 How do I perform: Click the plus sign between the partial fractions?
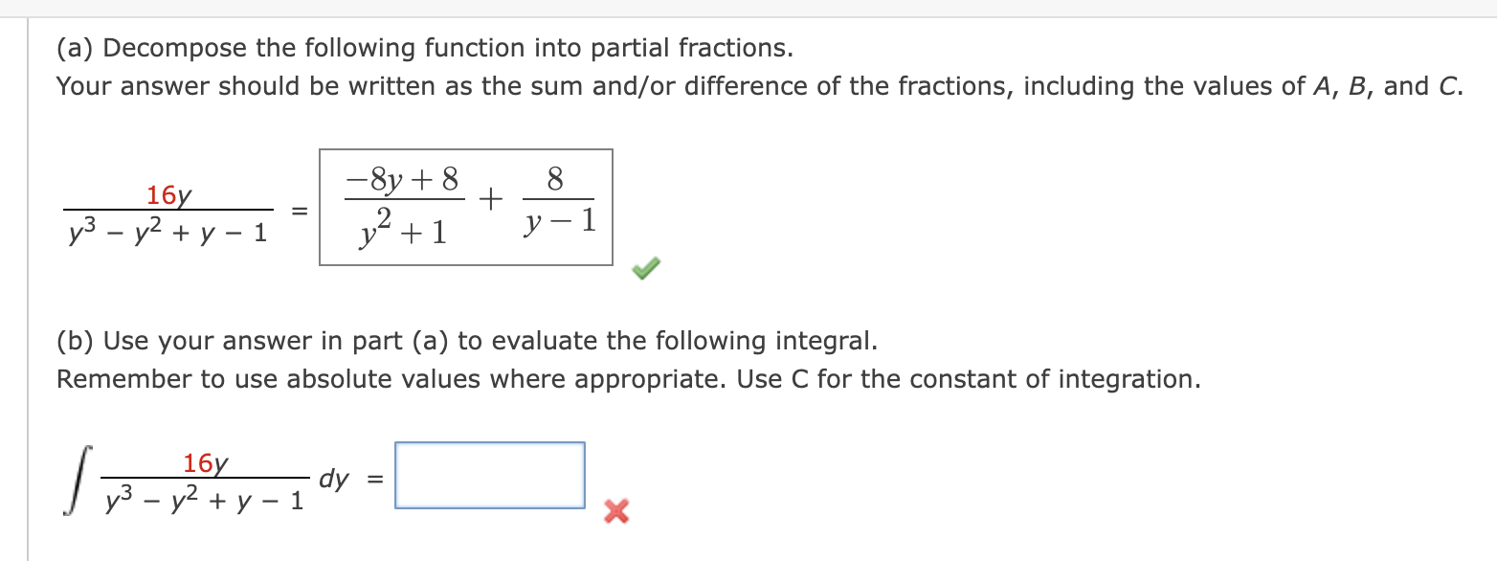(x=488, y=198)
